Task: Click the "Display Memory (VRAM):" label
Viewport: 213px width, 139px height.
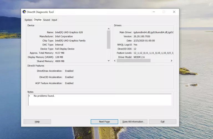Action: [41, 57]
